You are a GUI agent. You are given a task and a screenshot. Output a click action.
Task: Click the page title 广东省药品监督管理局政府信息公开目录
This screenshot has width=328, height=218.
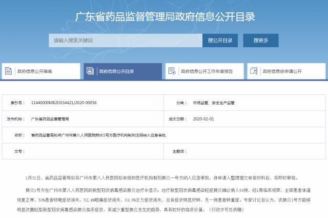pyautogui.click(x=163, y=16)
